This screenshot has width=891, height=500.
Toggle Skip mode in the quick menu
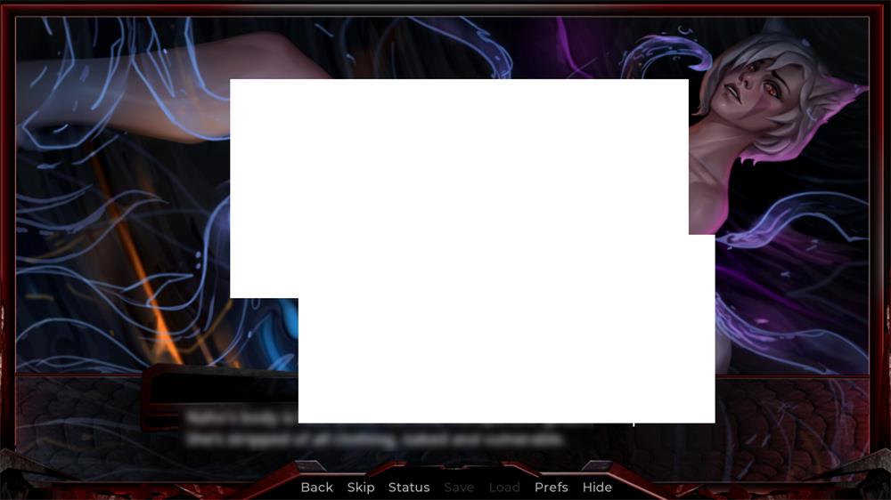[361, 488]
